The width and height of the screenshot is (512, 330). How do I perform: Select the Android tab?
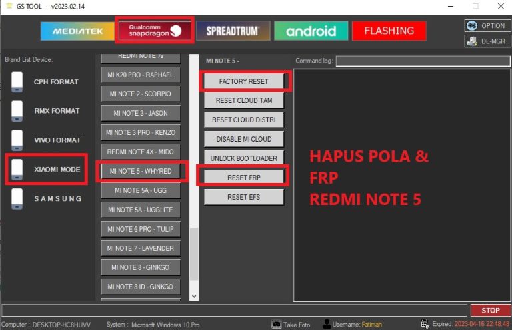tap(311, 31)
